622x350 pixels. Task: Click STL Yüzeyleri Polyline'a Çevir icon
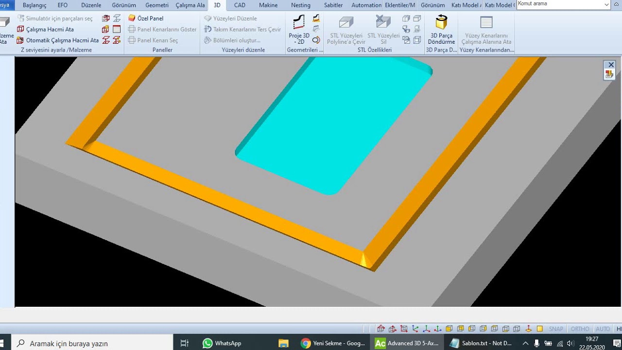(x=346, y=22)
